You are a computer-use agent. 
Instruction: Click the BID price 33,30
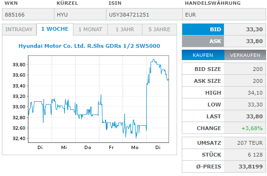(x=254, y=29)
